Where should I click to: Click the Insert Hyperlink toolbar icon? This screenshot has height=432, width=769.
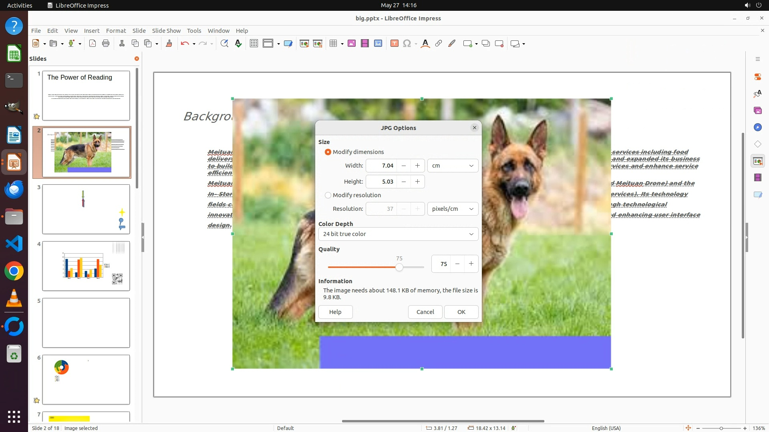tap(439, 44)
